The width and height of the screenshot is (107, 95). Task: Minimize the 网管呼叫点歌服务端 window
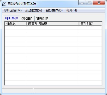(x=82, y=3)
